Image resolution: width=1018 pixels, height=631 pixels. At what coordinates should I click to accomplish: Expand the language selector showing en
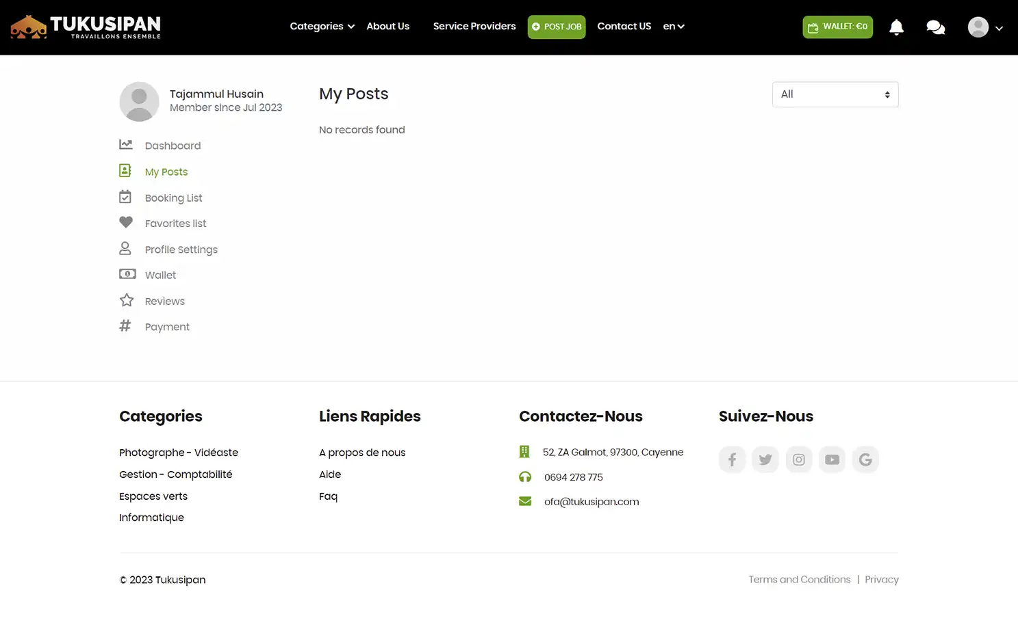[x=673, y=26]
